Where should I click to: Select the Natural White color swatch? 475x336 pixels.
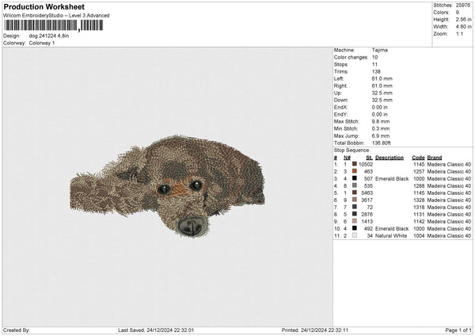pos(355,235)
